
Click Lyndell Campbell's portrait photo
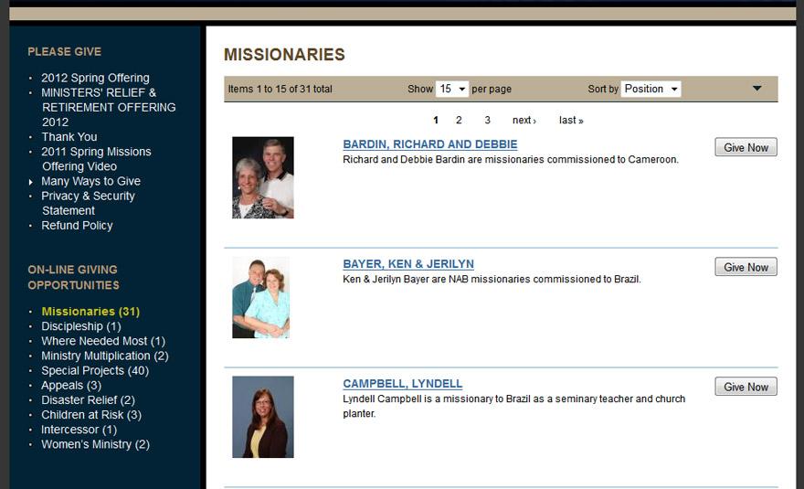(x=263, y=417)
